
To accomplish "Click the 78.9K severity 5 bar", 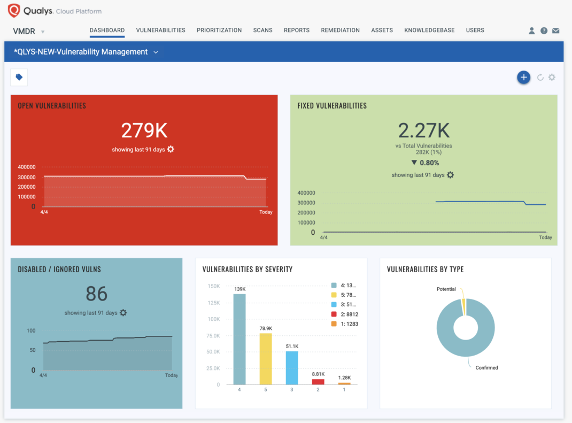I will click(266, 359).
